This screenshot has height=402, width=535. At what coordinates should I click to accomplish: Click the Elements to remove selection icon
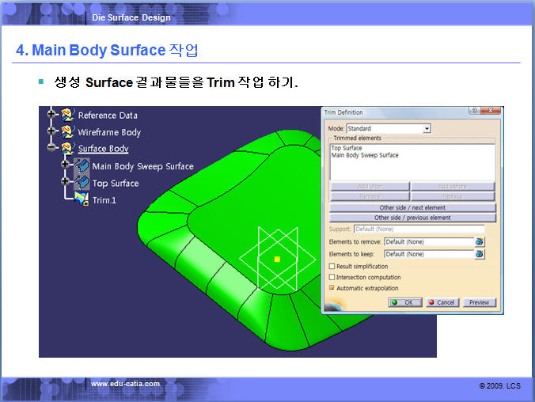(x=480, y=241)
